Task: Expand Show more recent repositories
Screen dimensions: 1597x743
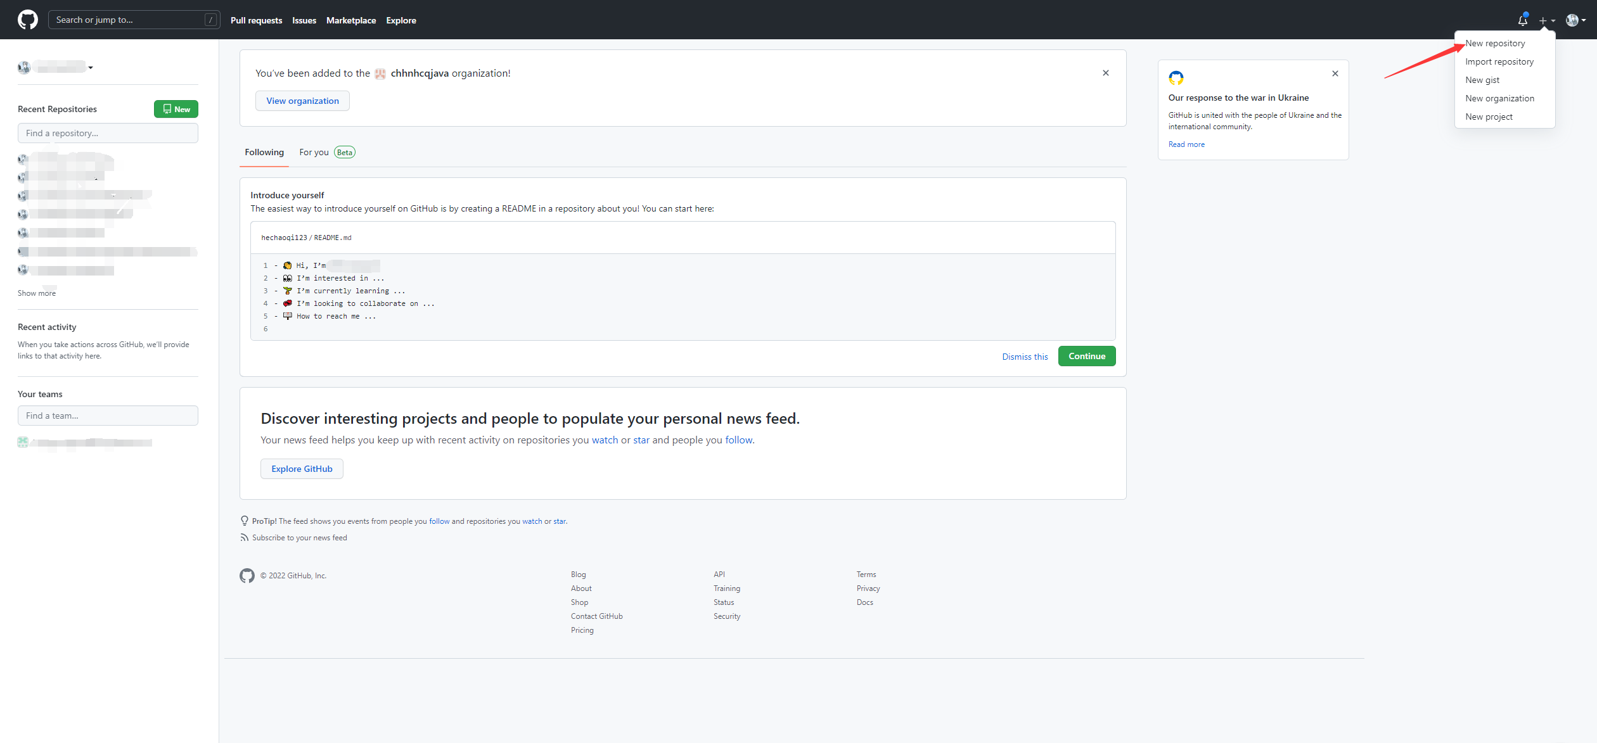Action: tap(37, 293)
